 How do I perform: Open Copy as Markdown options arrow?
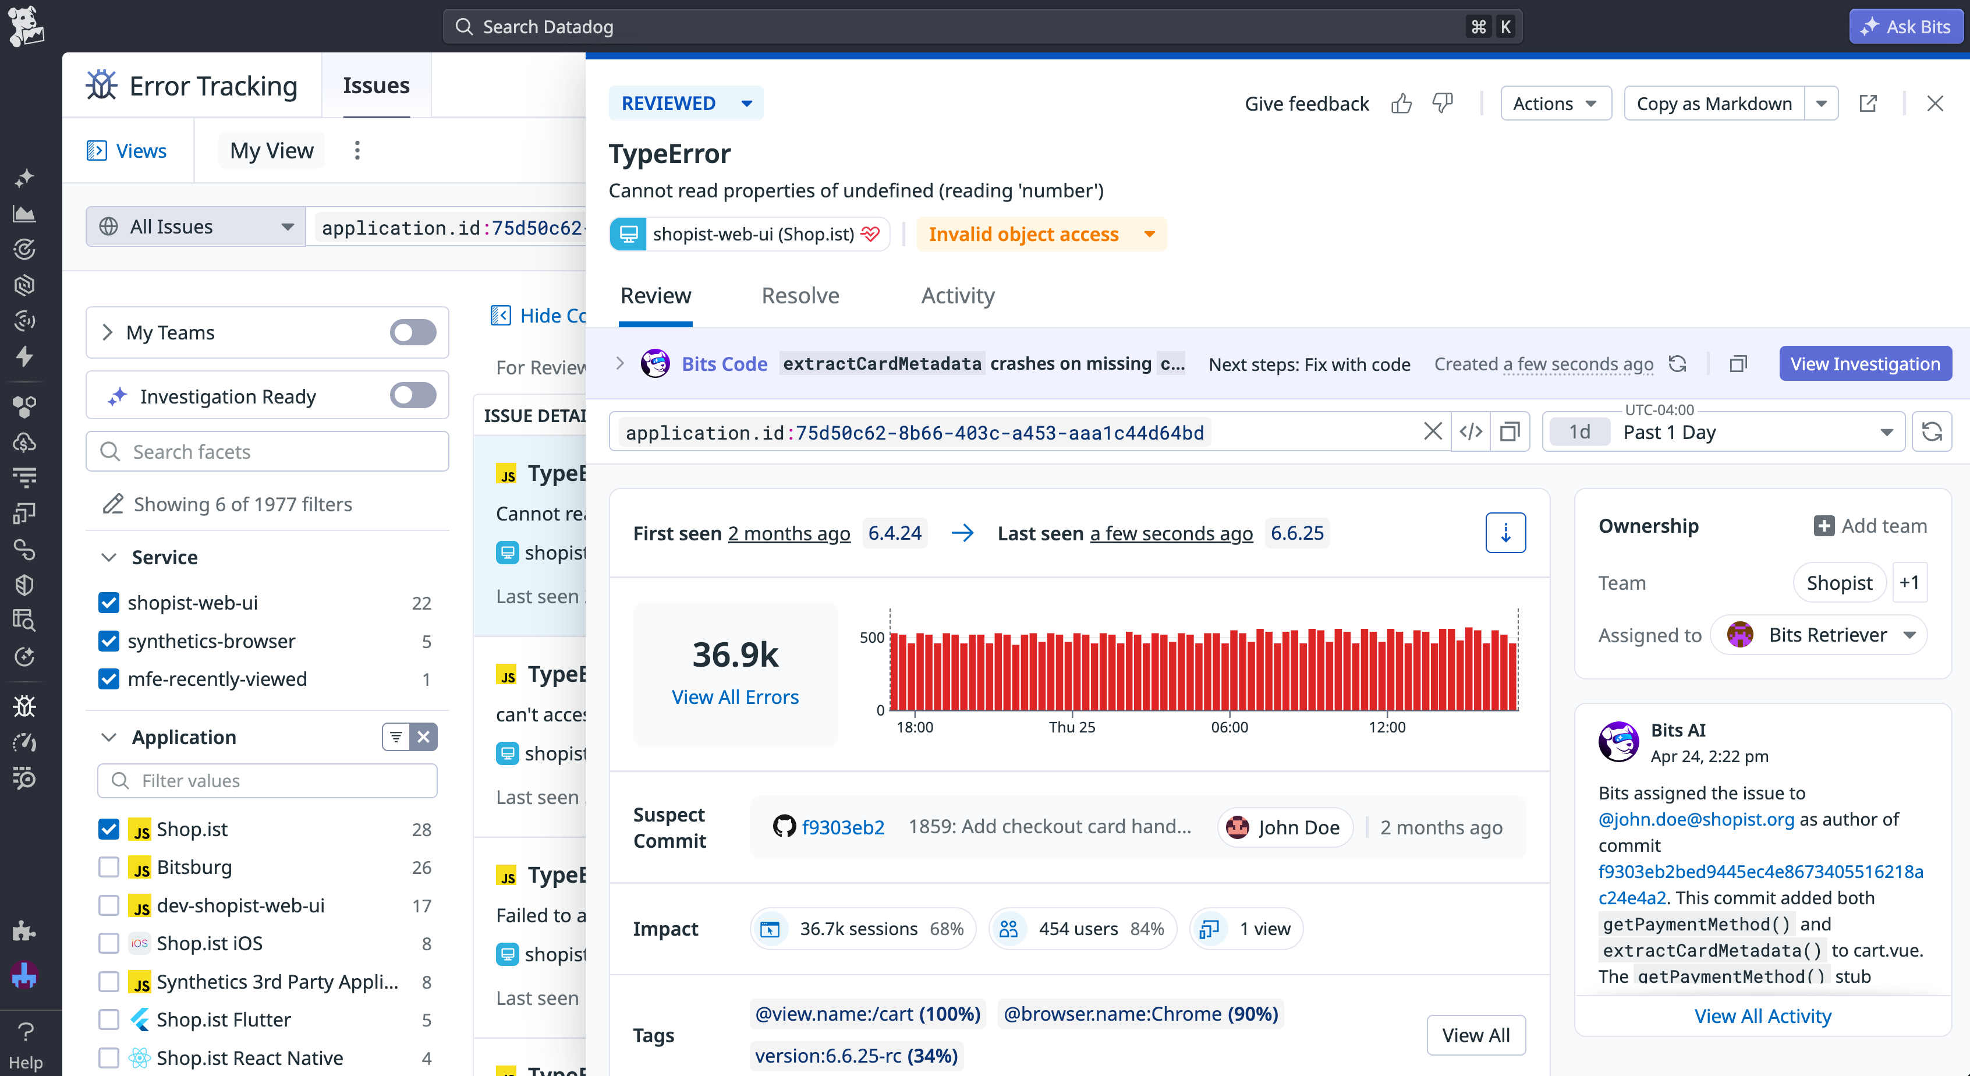click(x=1821, y=103)
